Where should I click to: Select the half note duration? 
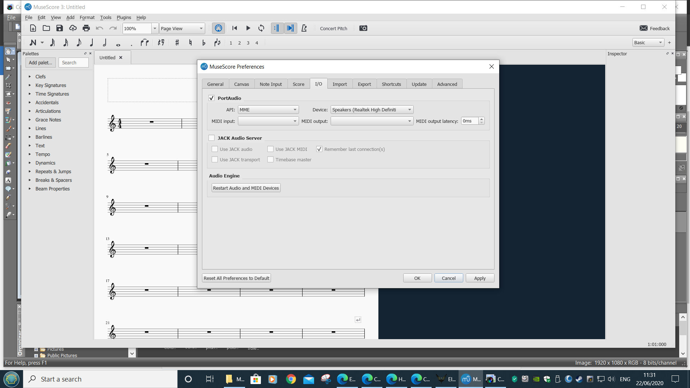tap(105, 43)
